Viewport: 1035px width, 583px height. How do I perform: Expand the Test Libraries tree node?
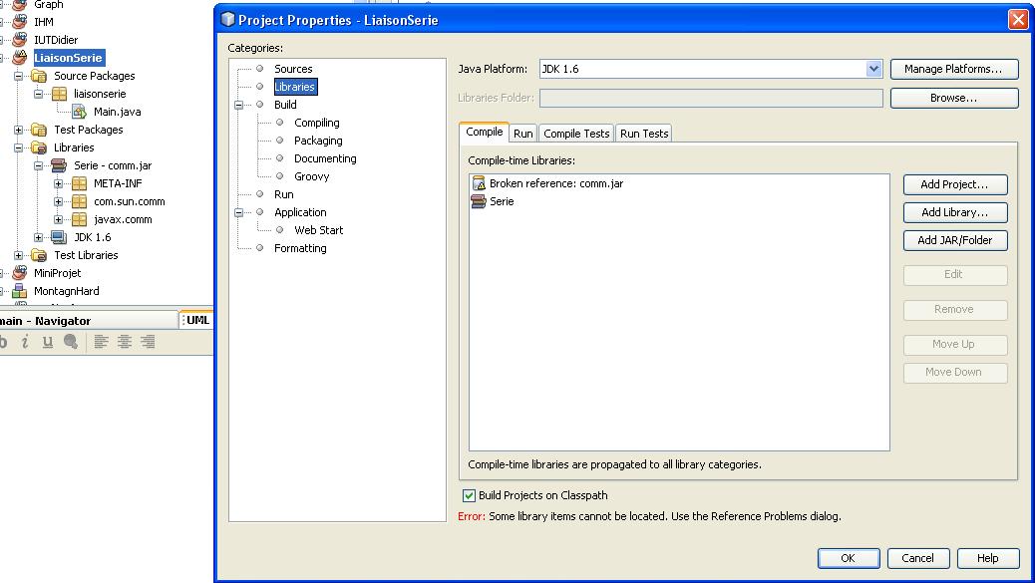click(19, 255)
